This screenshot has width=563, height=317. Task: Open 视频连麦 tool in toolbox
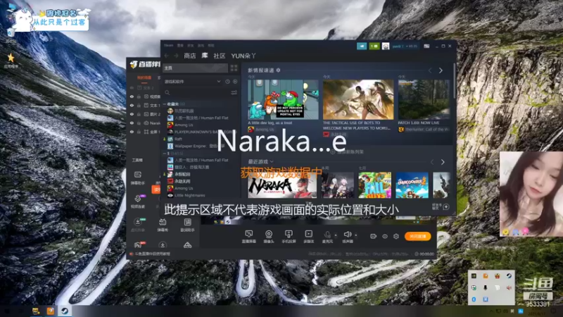coord(137,201)
